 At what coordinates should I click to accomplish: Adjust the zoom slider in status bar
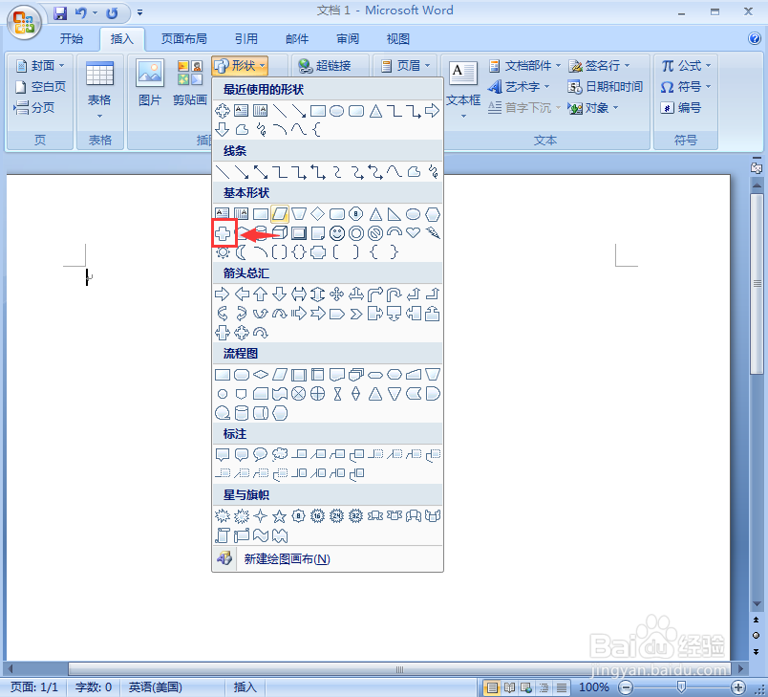tap(680, 686)
